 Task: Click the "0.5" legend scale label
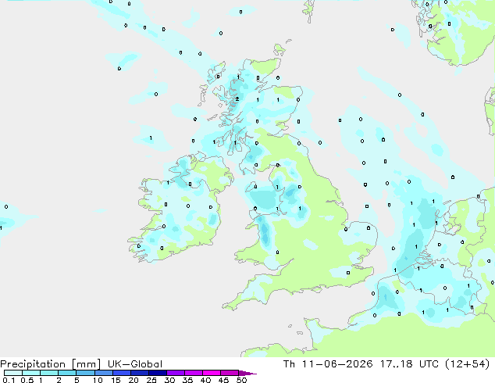coord(27,380)
